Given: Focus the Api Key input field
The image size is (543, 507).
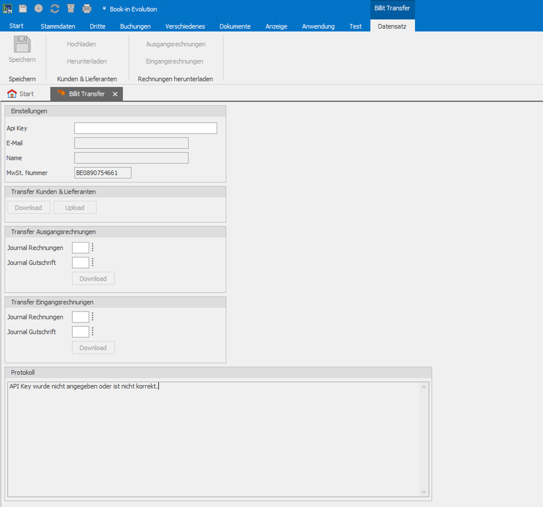Looking at the screenshot, I should [x=145, y=128].
